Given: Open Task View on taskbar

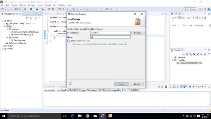Looking at the screenshot, I should pos(65,116).
